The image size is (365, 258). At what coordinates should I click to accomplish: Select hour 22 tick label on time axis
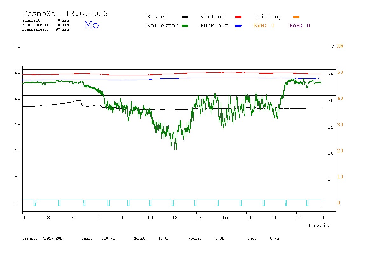tap(300, 217)
